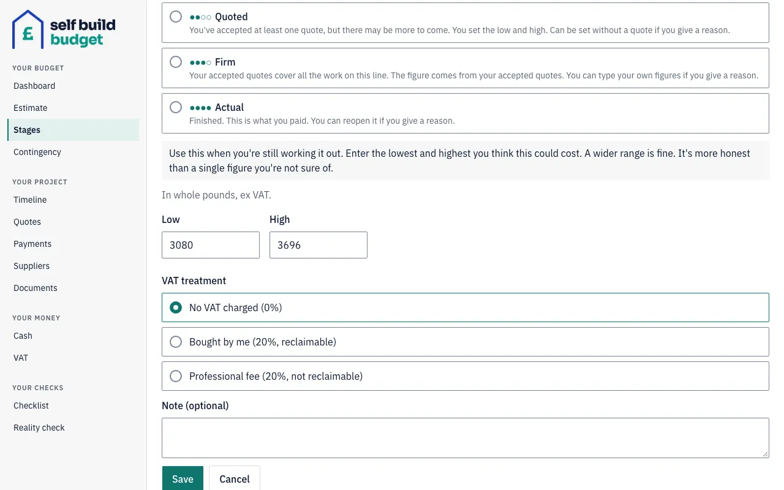This screenshot has height=490, width=784.
Task: Choose Bought by me (20%, reclaimable)
Action: pos(465,342)
